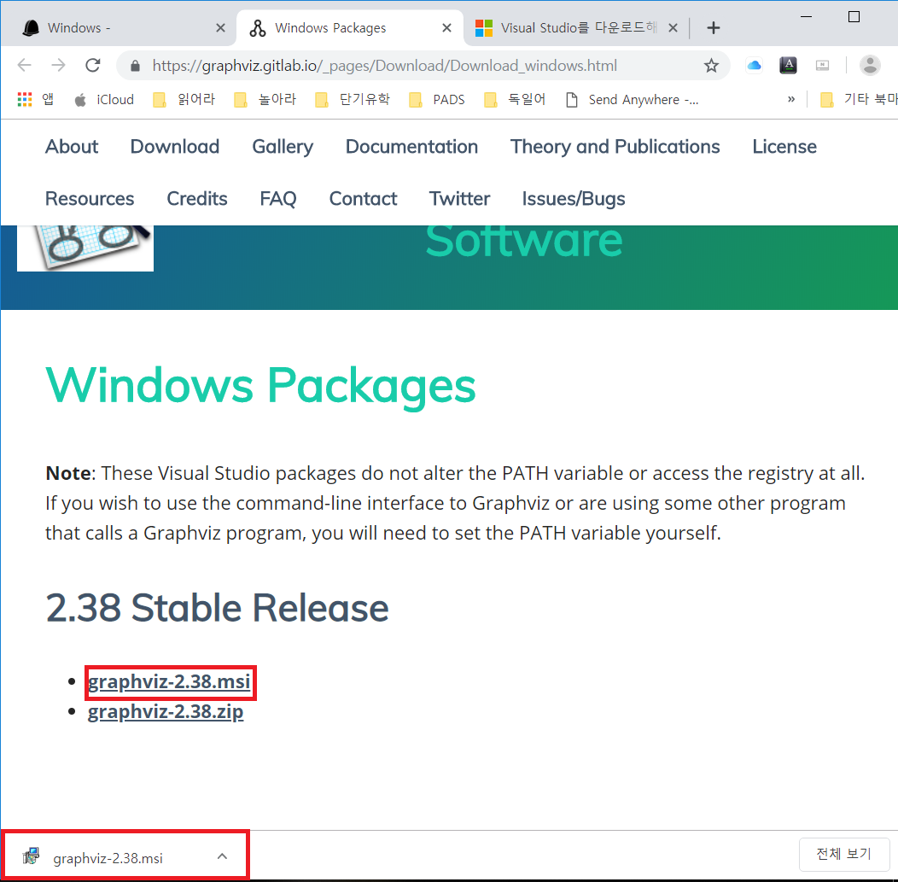This screenshot has width=898, height=882.
Task: Click the 2.38 Stable Release heading
Action: coord(217,608)
